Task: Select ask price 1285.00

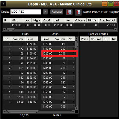Action: [47, 68]
